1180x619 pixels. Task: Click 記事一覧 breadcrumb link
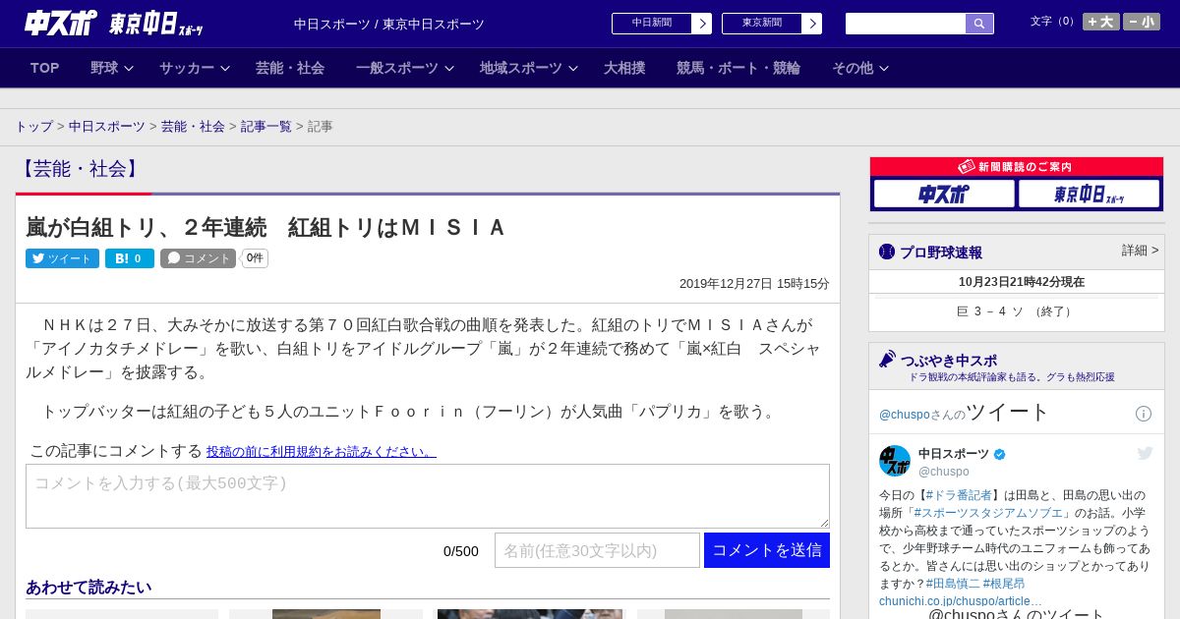[x=266, y=127]
